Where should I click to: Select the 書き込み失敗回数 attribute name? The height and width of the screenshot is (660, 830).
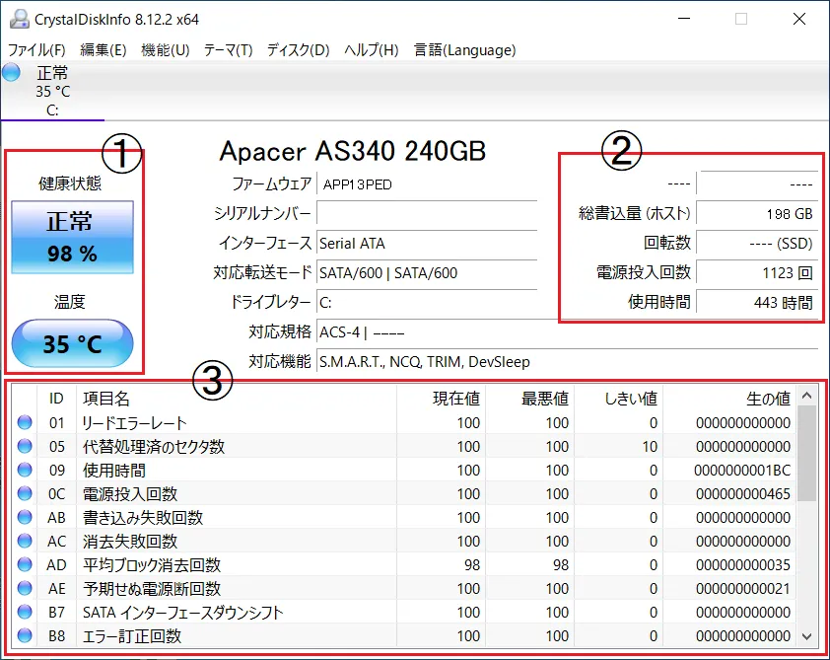click(142, 518)
